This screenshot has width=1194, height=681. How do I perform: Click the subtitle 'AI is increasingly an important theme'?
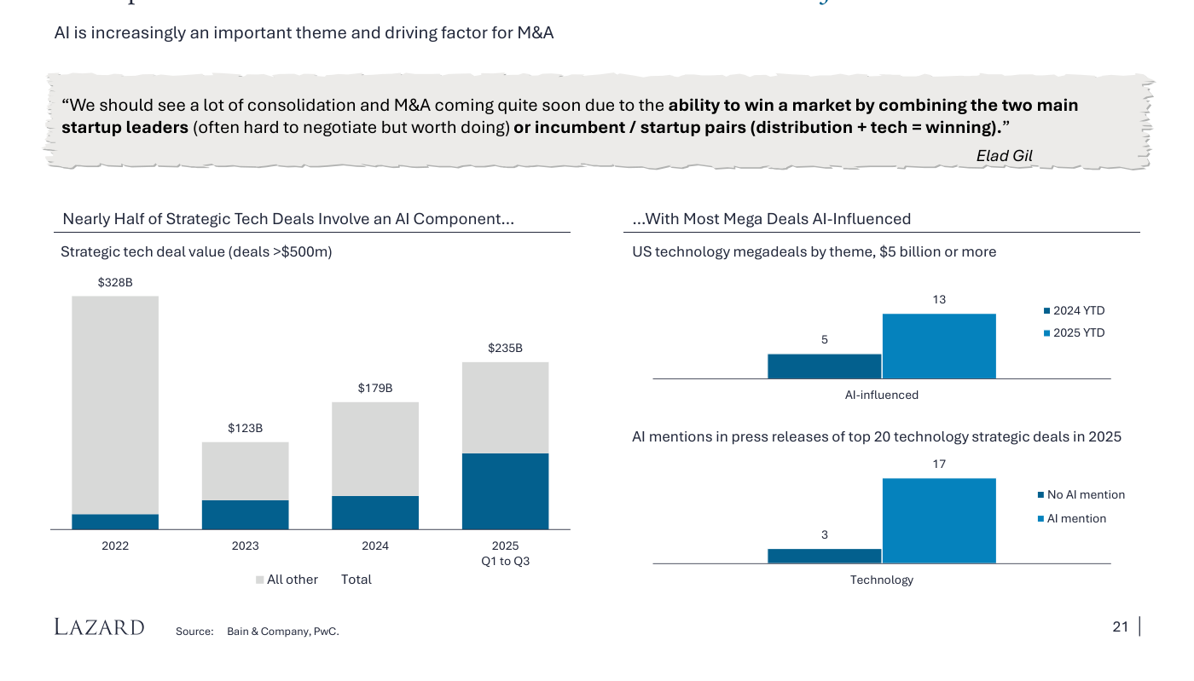[304, 34]
